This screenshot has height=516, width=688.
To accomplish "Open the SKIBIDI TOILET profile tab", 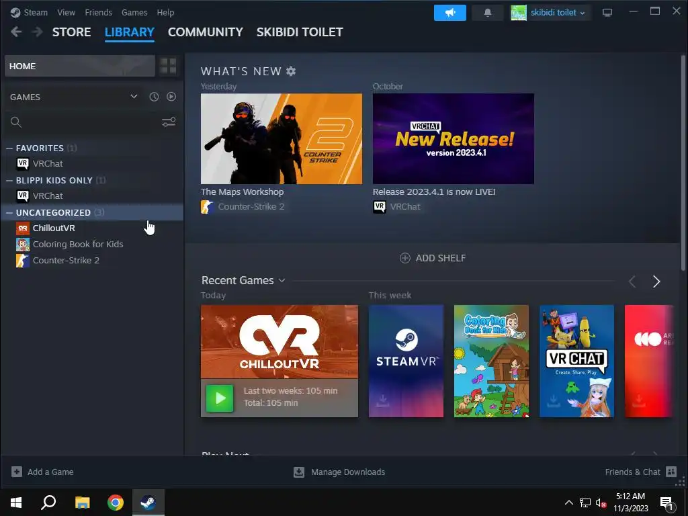I will tap(300, 32).
